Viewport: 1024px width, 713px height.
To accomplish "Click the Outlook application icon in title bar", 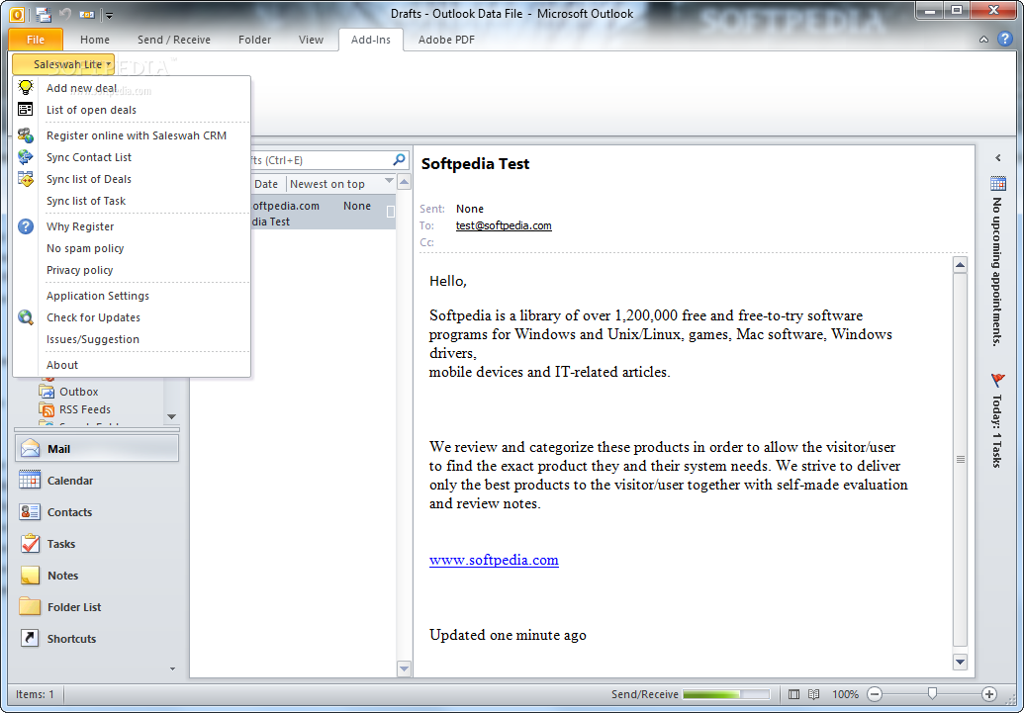I will tap(18, 13).
